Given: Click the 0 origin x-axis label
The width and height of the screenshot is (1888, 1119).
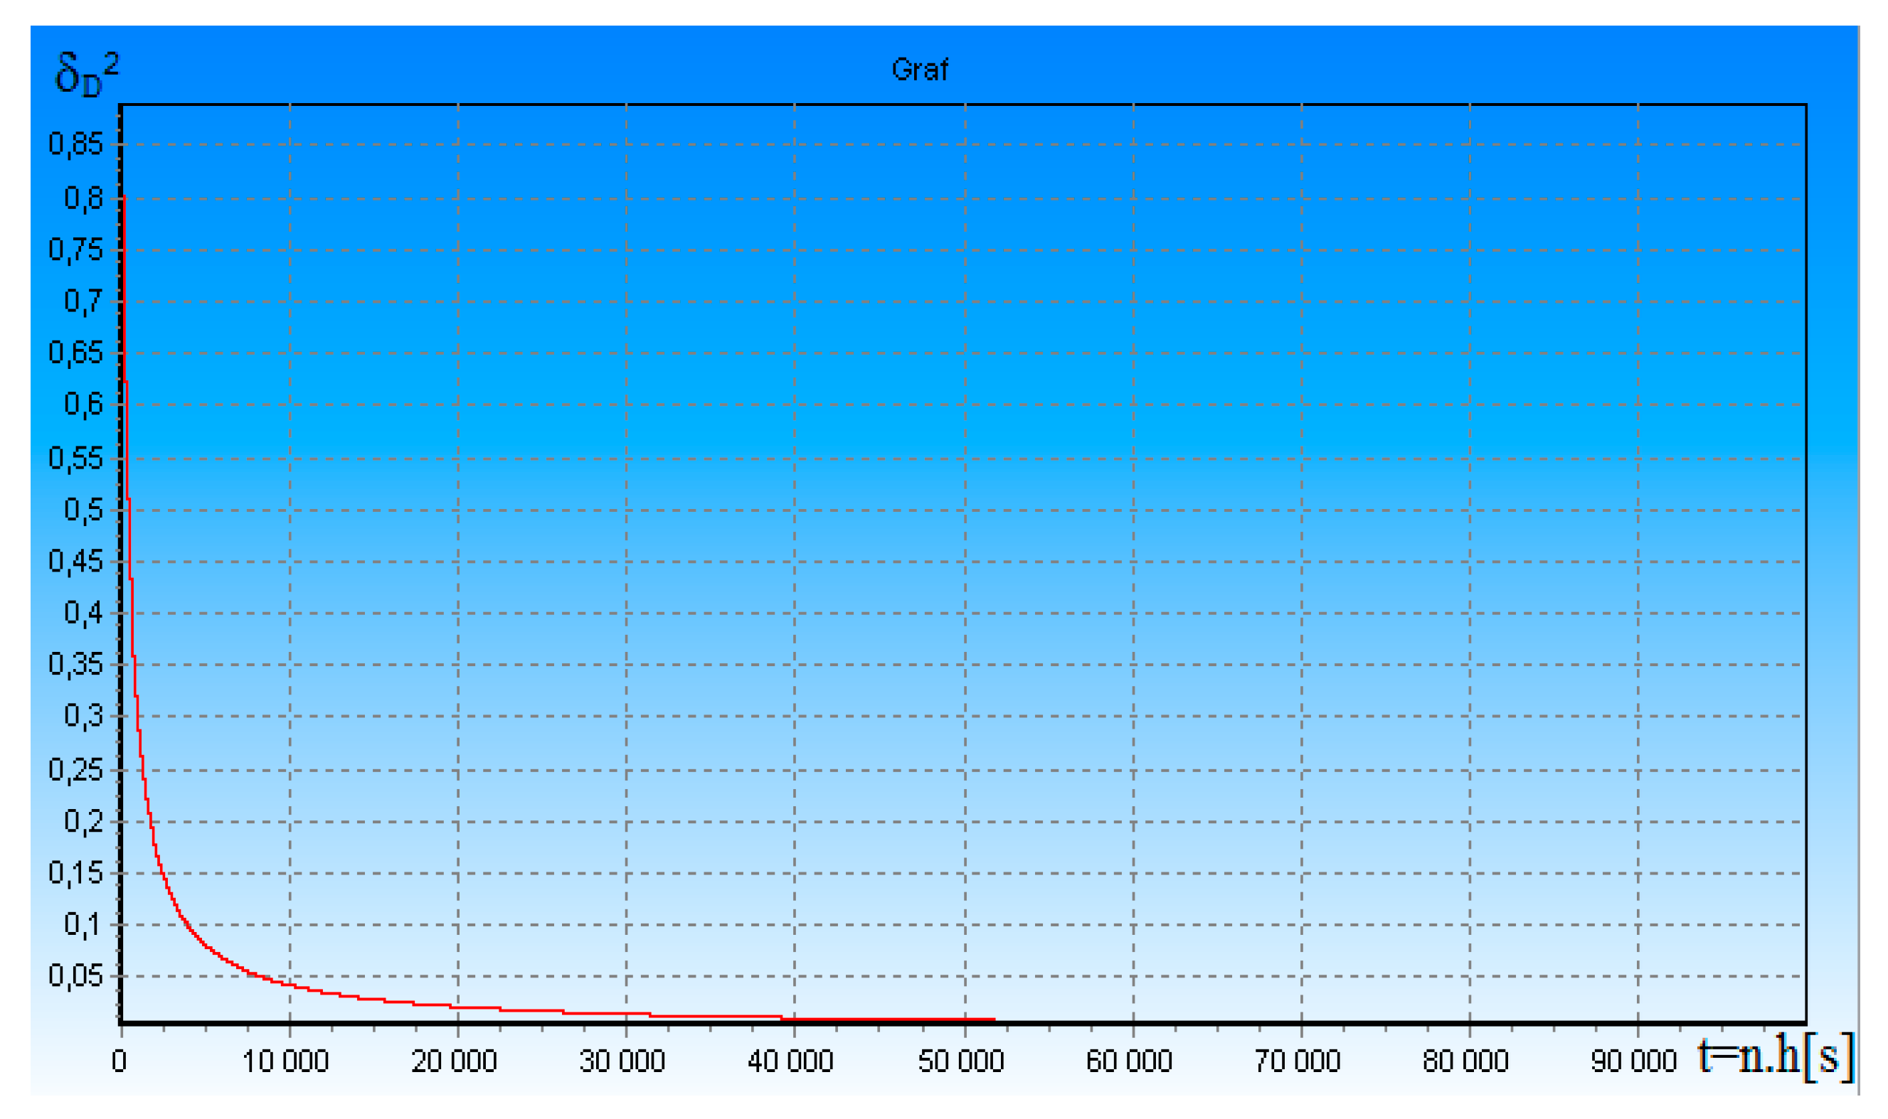Looking at the screenshot, I should [x=120, y=1061].
